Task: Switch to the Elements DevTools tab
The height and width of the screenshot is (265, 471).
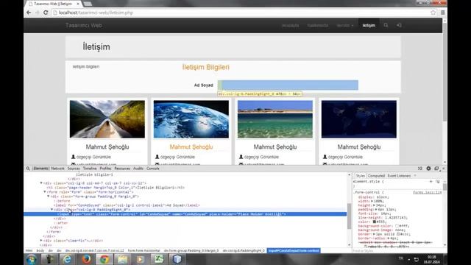Action: pos(41,169)
